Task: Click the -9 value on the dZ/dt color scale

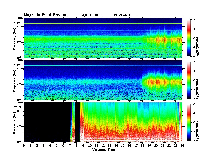Action: [x=194, y=141]
